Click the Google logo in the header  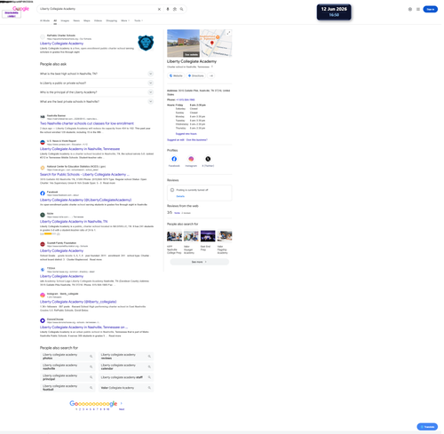click(20, 9)
